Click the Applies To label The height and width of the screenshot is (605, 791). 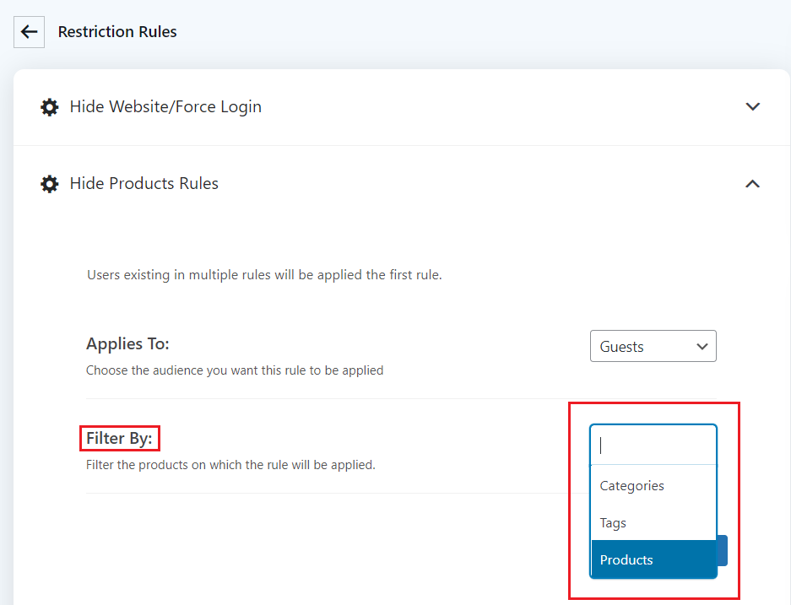tap(127, 343)
